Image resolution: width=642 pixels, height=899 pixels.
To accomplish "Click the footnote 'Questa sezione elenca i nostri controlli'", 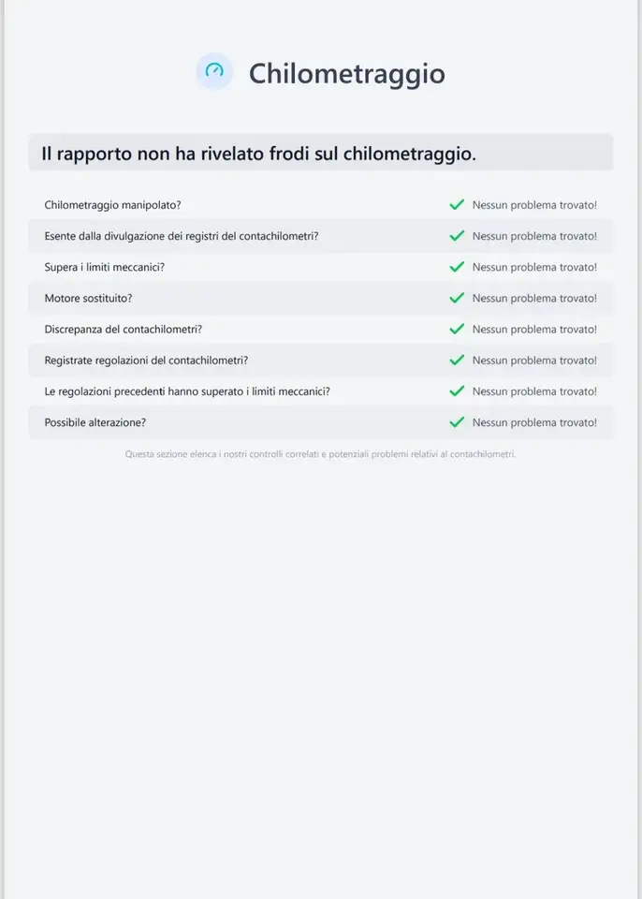I will click(x=320, y=454).
